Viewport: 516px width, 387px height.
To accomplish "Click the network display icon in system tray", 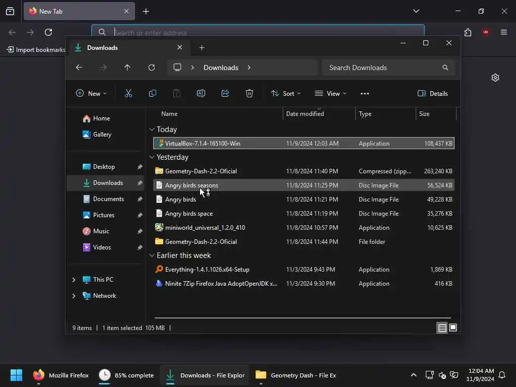I will 430,375.
